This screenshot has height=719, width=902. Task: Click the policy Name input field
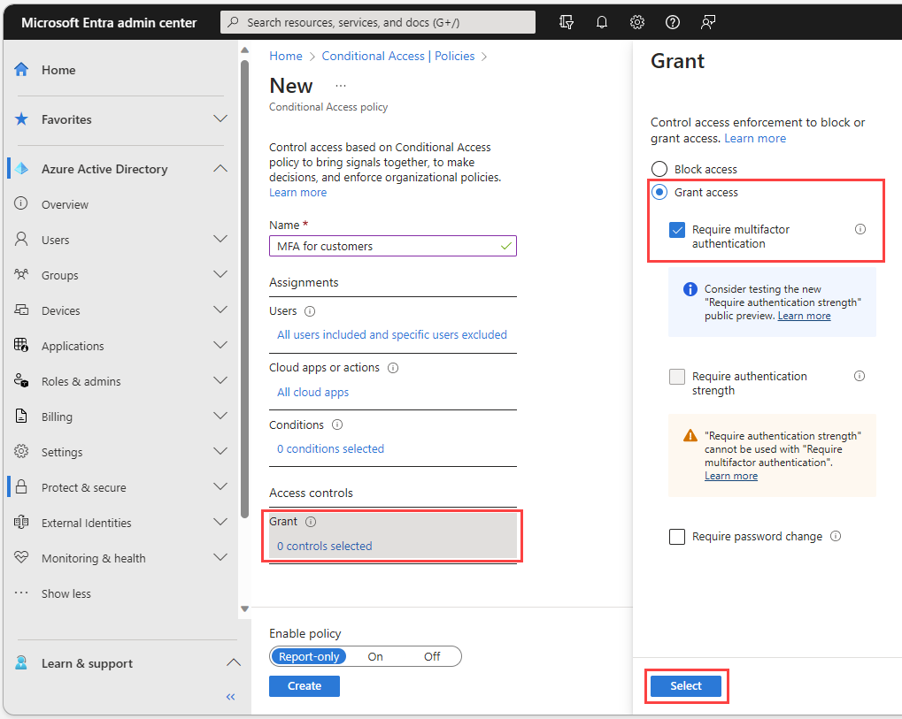point(393,246)
